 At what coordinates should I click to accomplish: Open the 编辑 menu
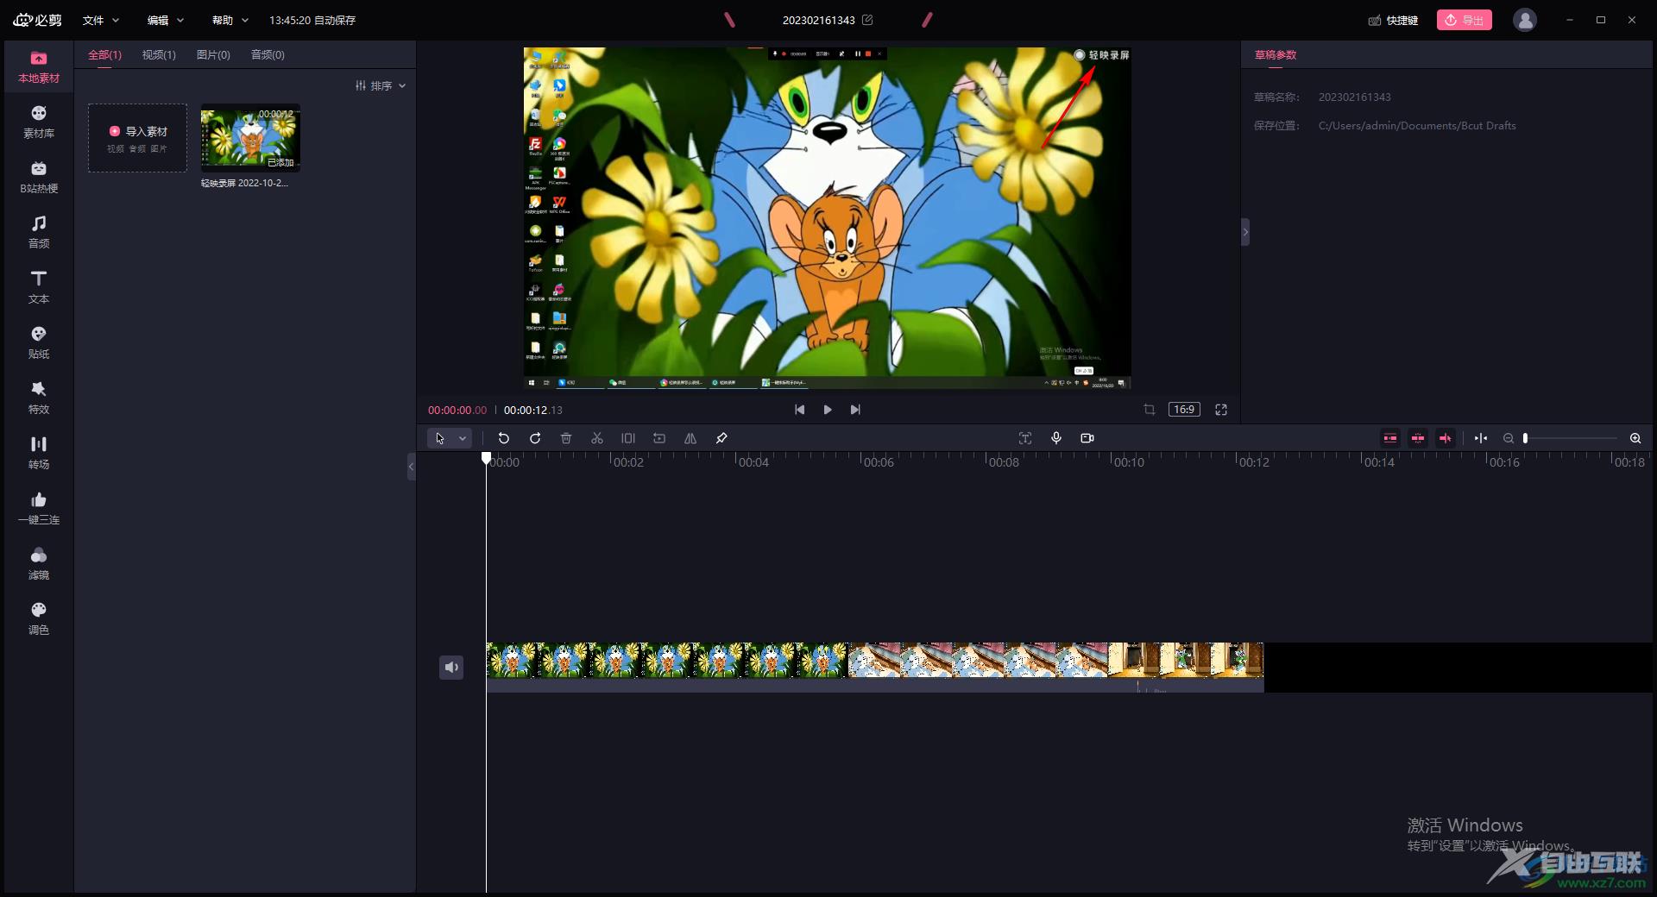coord(166,20)
